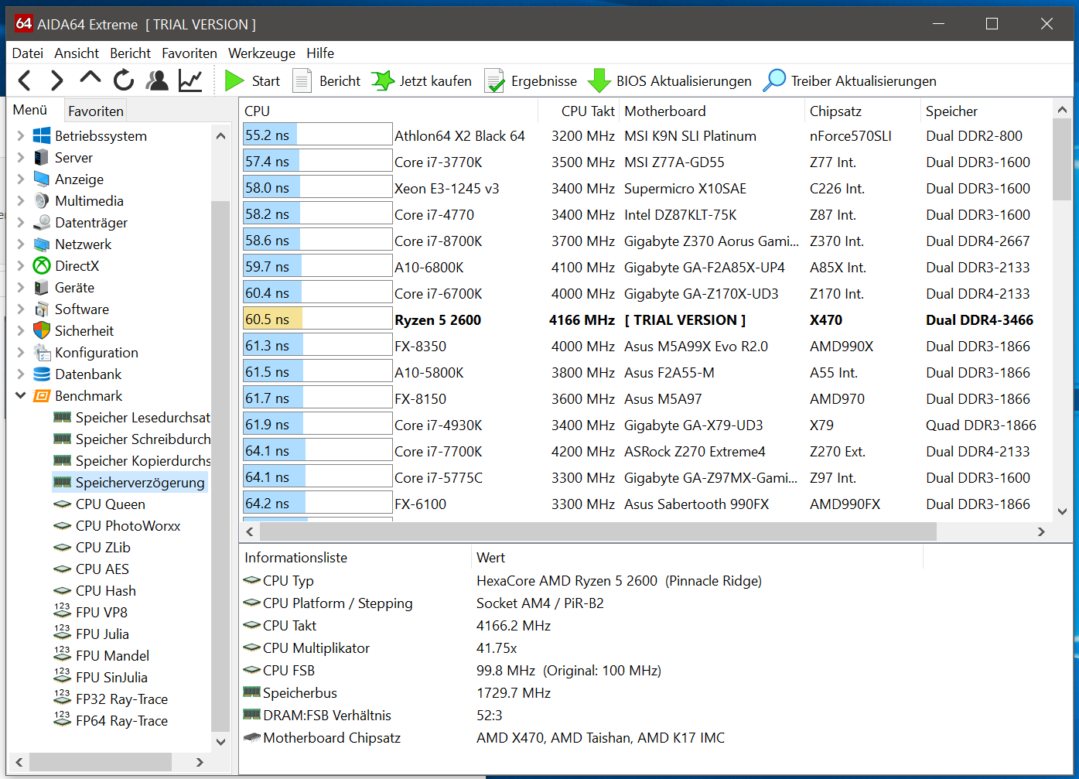Open Speicher Kopierdurchsatz benchmark
Image resolution: width=1079 pixels, height=779 pixels.
point(131,460)
